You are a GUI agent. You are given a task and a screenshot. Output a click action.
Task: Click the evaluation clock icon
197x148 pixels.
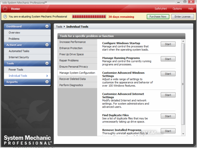click(5, 17)
